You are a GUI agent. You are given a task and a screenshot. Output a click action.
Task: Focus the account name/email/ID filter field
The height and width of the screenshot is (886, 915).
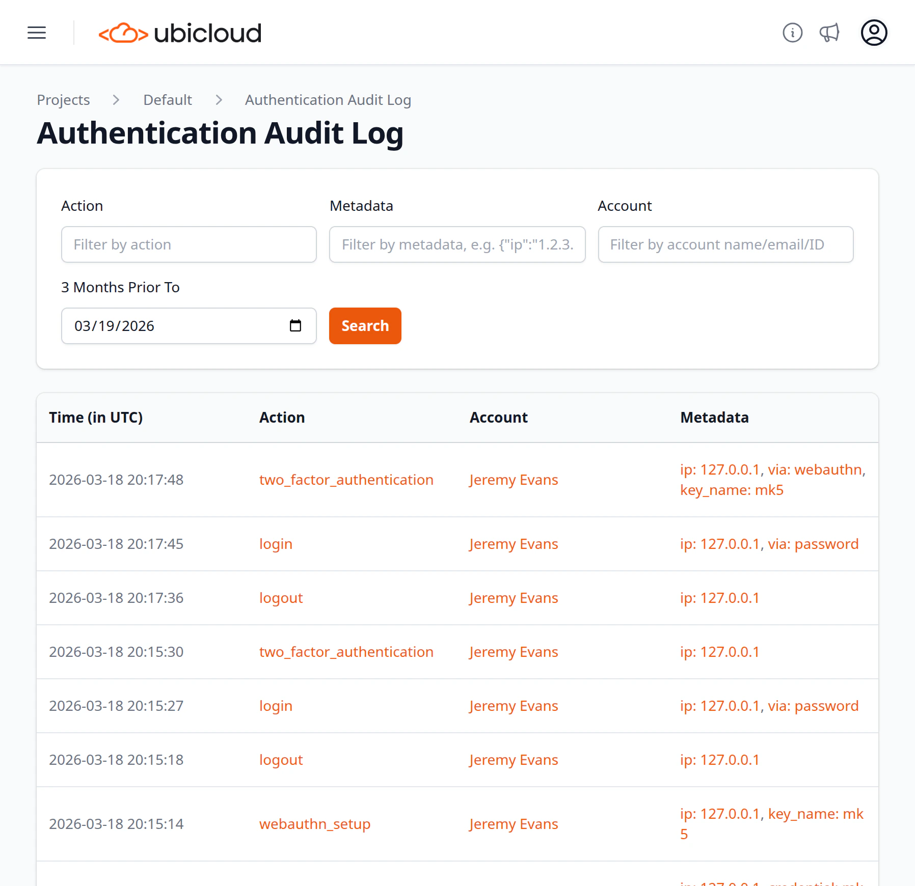(x=725, y=244)
